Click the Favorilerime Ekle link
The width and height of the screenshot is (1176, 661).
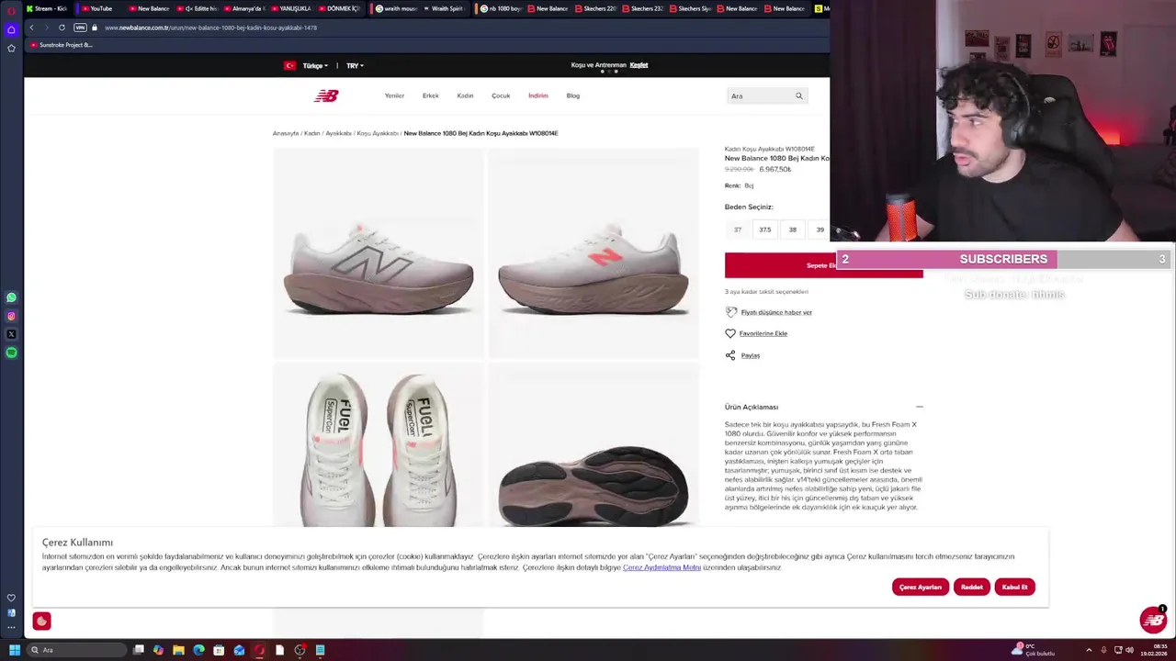pyautogui.click(x=763, y=333)
